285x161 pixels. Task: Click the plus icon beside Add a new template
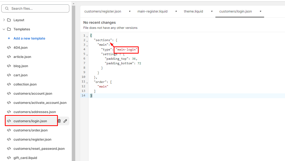[9, 38]
